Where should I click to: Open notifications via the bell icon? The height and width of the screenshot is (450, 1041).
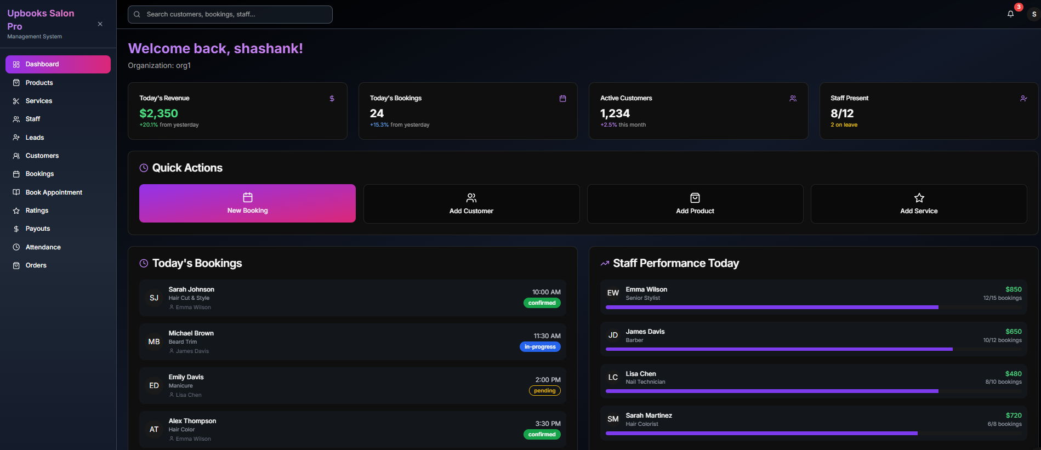(x=1010, y=14)
